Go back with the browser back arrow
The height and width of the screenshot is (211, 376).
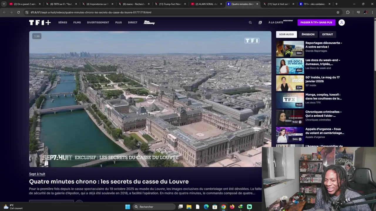click(x=4, y=12)
